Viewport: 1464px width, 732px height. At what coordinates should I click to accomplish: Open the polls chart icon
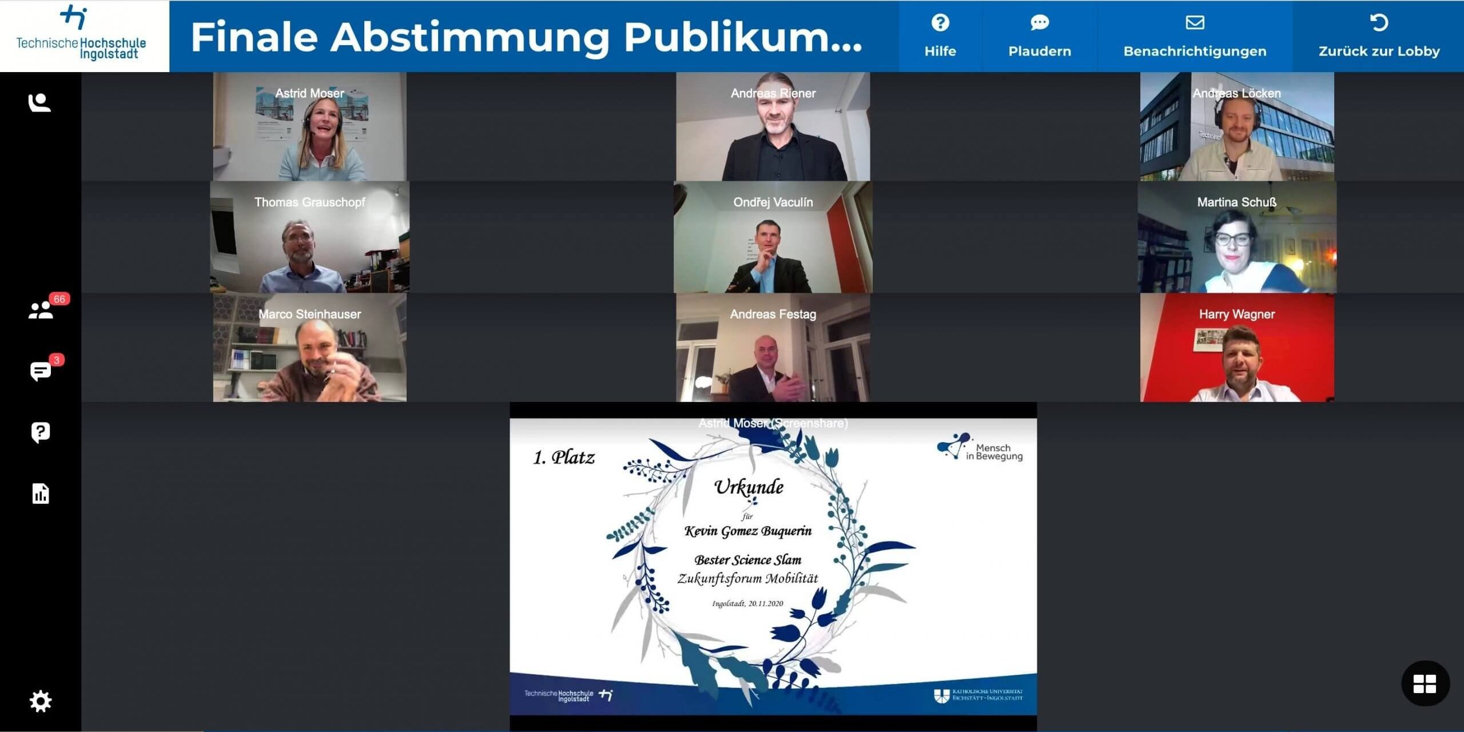point(41,494)
